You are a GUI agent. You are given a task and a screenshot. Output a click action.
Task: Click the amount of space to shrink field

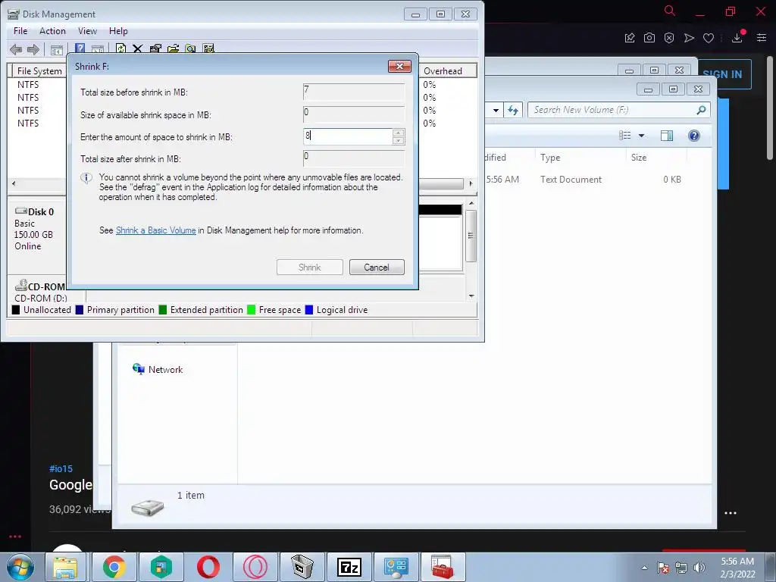(348, 136)
